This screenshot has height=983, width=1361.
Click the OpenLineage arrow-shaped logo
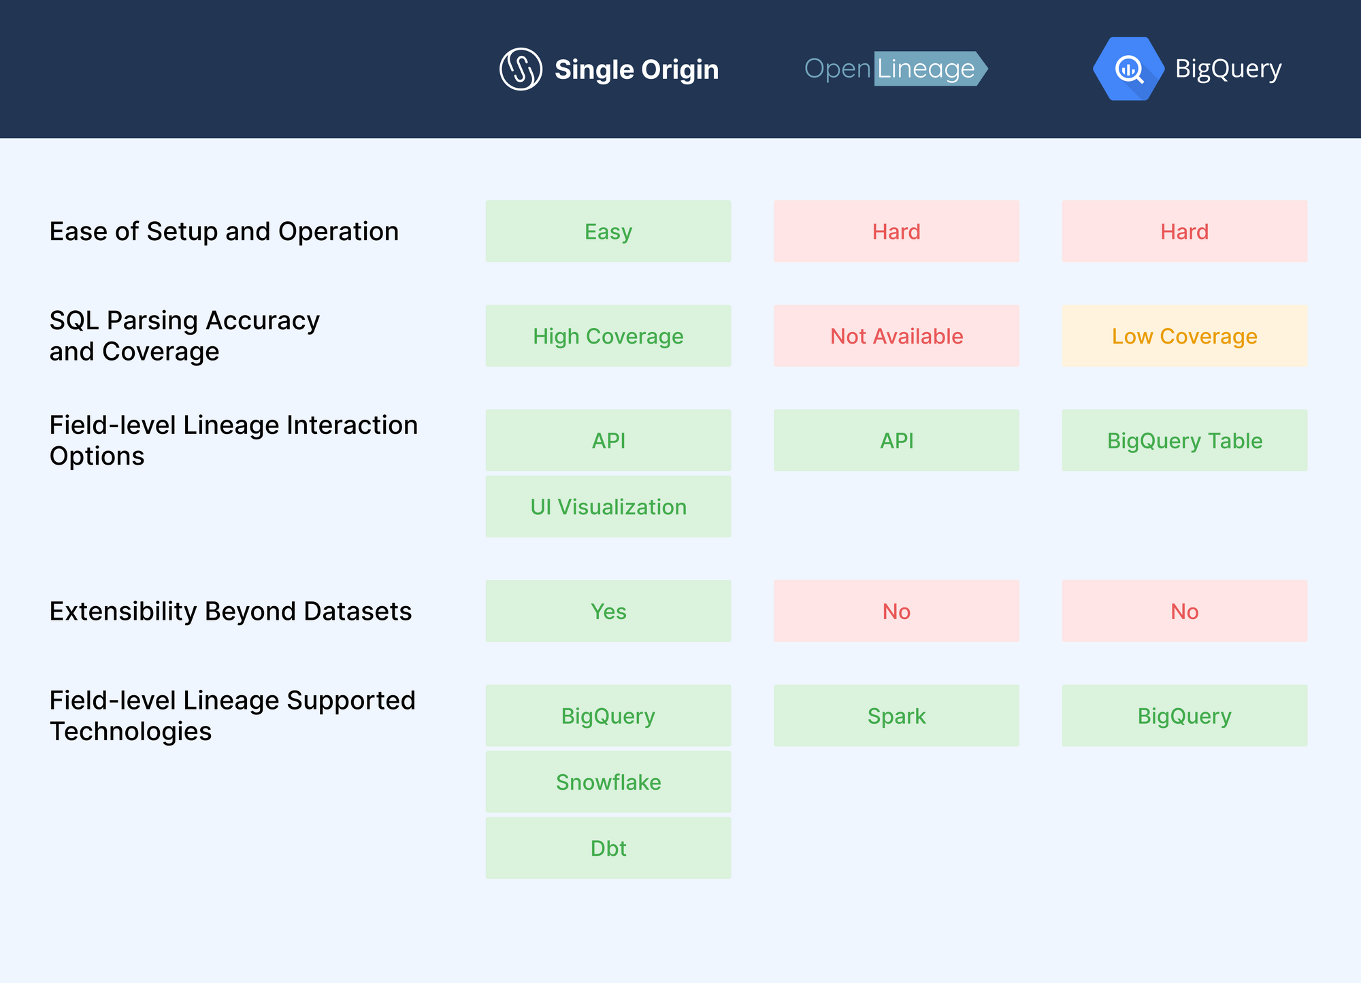pyautogui.click(x=896, y=69)
